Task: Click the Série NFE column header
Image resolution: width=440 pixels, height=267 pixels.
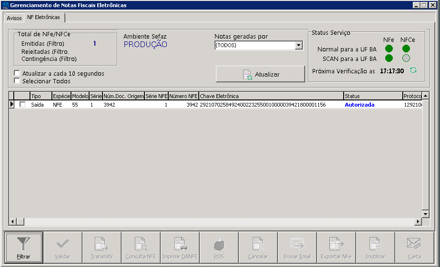Action: (156, 96)
